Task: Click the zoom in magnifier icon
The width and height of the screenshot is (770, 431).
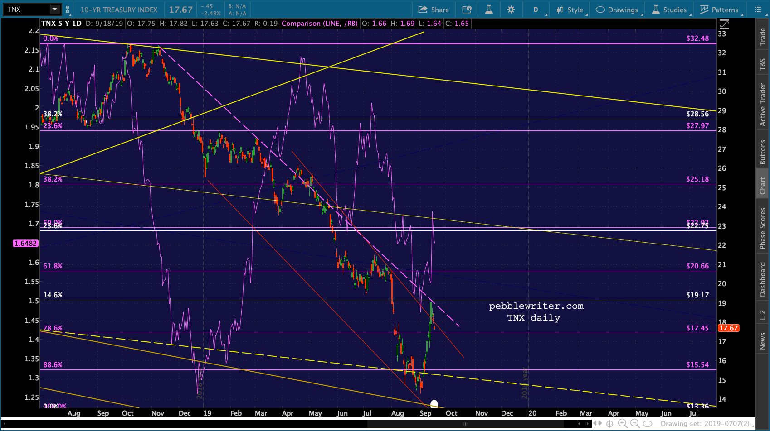Action: [623, 423]
